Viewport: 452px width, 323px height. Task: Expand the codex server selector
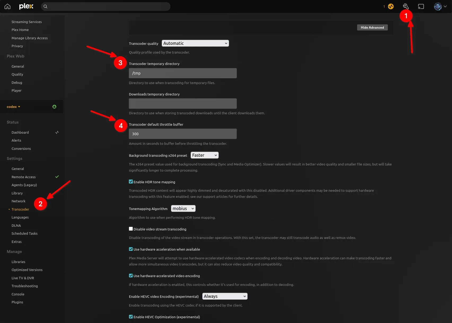(14, 107)
